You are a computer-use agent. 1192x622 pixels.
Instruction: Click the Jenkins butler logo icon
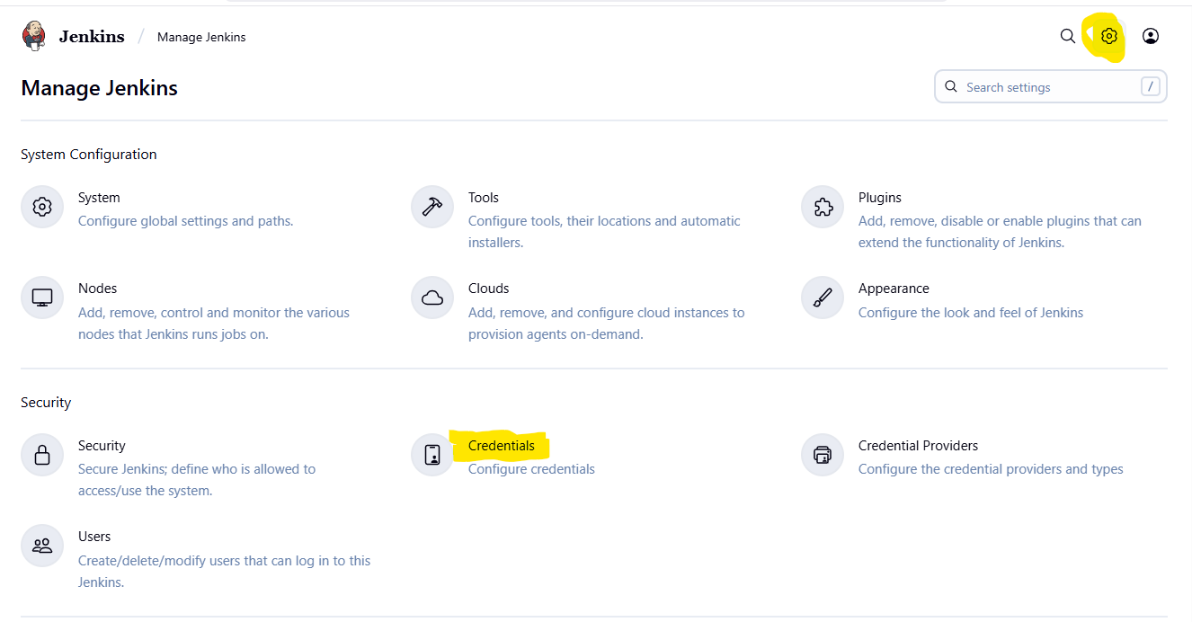point(34,37)
